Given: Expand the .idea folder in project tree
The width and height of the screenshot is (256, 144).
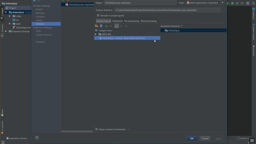Looking at the screenshot, I should tap(10, 16).
